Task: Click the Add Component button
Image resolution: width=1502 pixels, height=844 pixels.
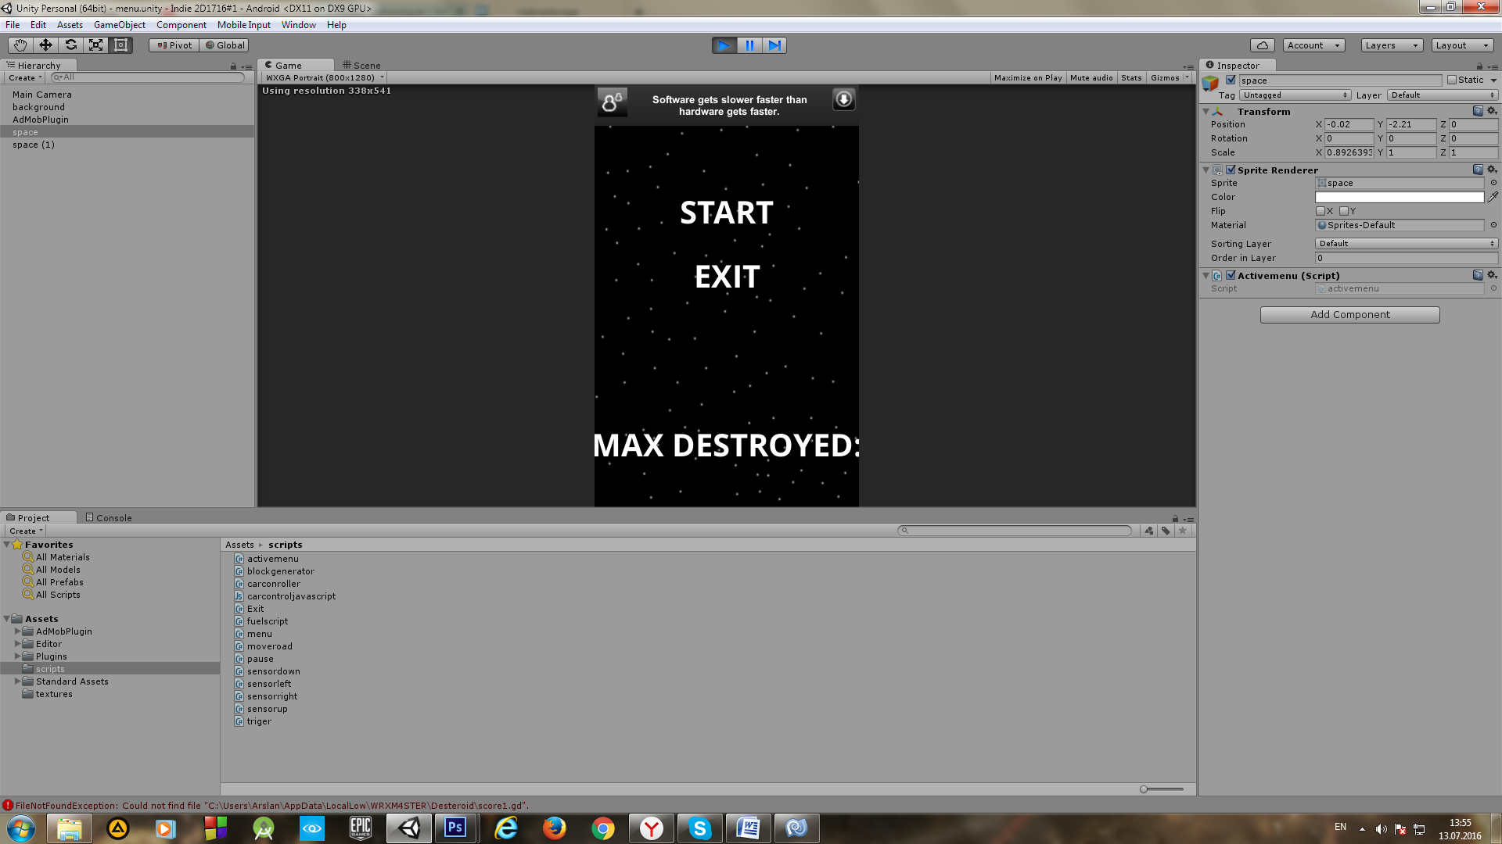Action: pos(1349,314)
